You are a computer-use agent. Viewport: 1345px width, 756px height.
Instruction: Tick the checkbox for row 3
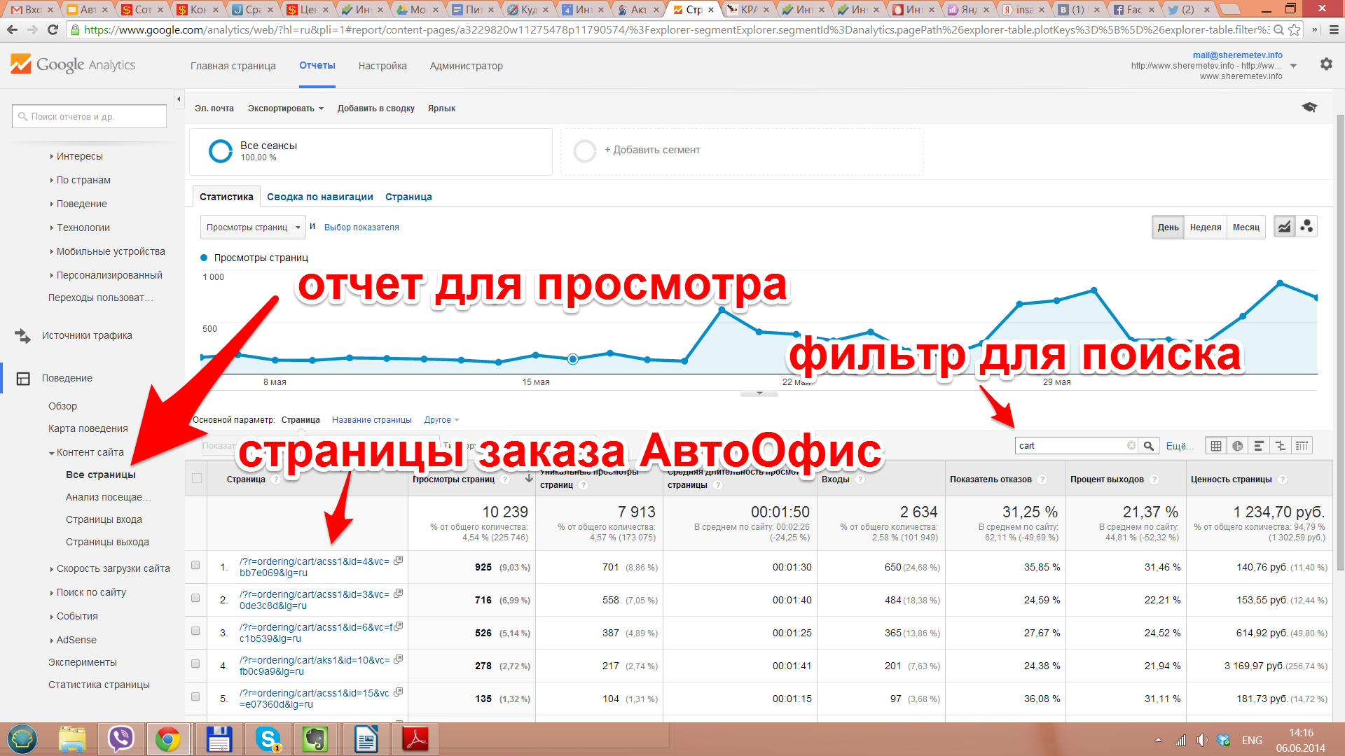coord(195,631)
